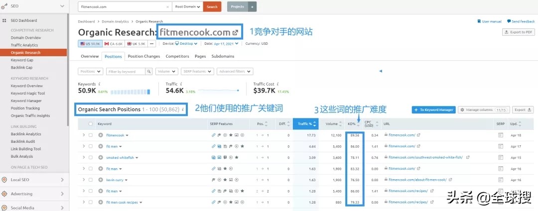Add smoked whitefish keyword with plus icon

101,158
